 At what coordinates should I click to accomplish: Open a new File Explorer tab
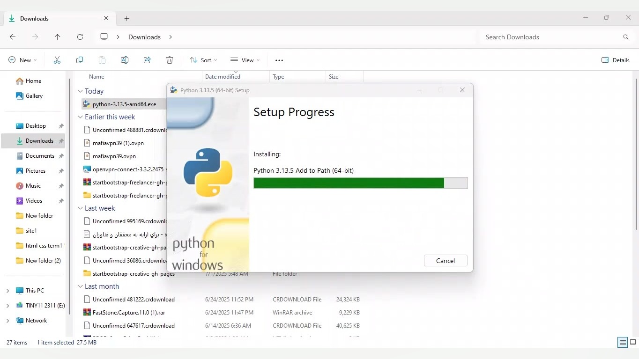pyautogui.click(x=126, y=19)
